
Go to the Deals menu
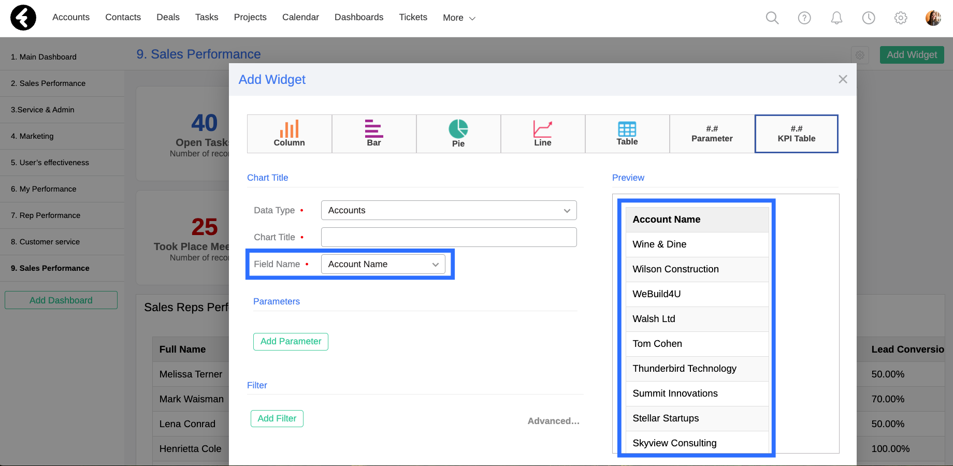pyautogui.click(x=168, y=17)
